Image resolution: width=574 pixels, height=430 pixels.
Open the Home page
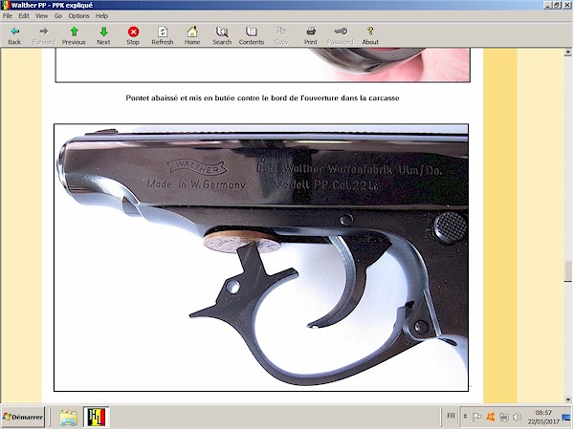[x=192, y=36]
